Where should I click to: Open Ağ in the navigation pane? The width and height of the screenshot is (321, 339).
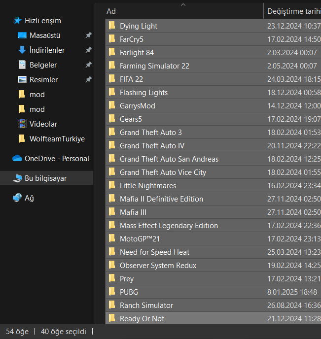point(29,198)
